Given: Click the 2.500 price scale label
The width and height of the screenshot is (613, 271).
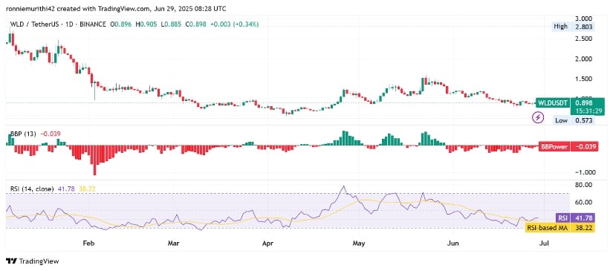Looking at the screenshot, I should pyautogui.click(x=583, y=39).
